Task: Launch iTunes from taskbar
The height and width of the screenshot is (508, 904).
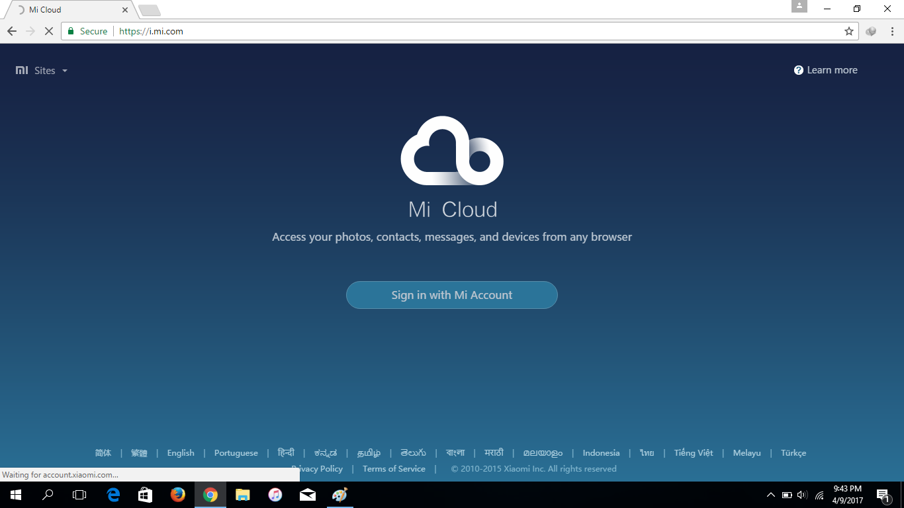Action: [x=275, y=495]
